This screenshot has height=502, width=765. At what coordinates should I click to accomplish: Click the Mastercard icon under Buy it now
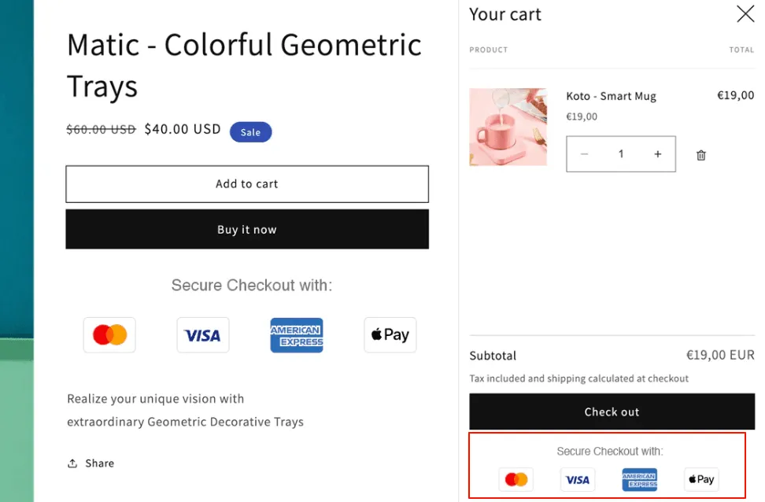(109, 335)
